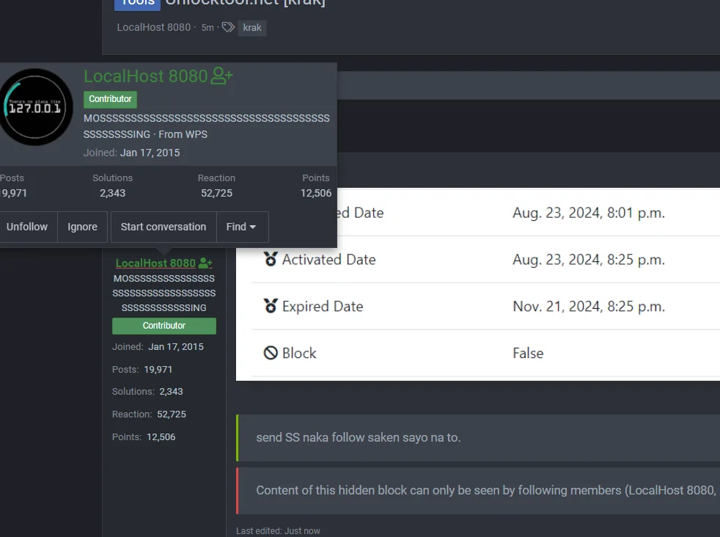Screen dimensions: 720x537
Task: Click the medal icon beside Activated Date
Action: point(271,260)
